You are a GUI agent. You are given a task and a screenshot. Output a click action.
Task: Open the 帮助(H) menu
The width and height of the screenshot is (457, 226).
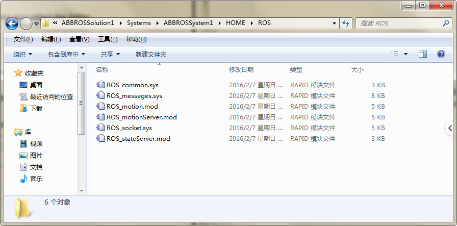pyautogui.click(x=136, y=39)
